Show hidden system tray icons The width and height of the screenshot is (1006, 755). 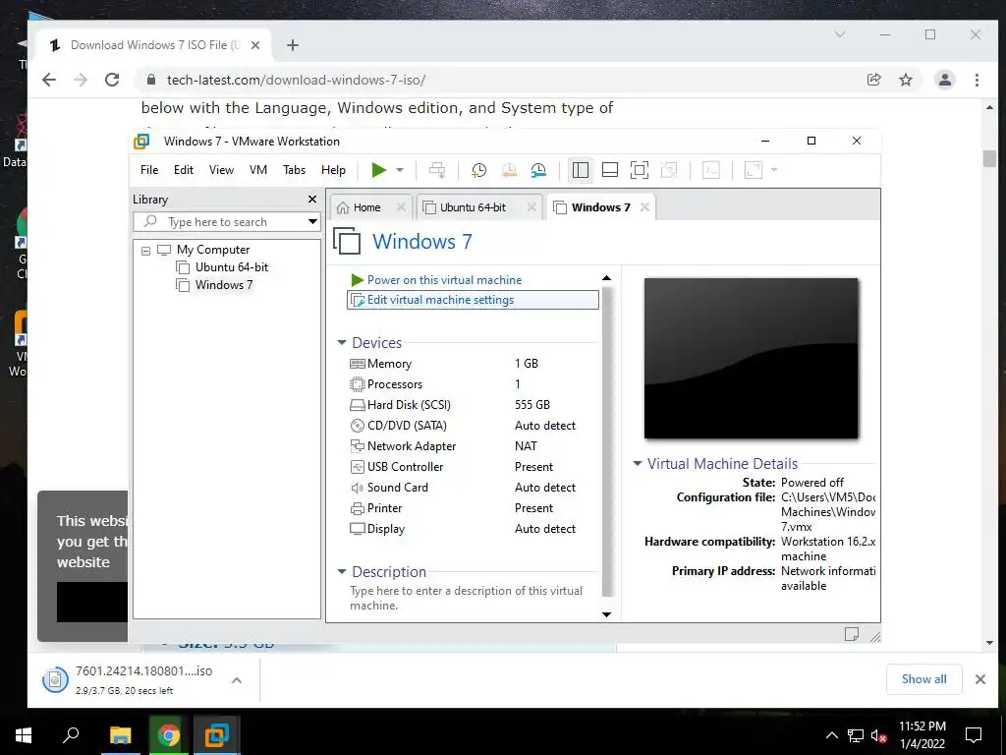[x=831, y=735]
